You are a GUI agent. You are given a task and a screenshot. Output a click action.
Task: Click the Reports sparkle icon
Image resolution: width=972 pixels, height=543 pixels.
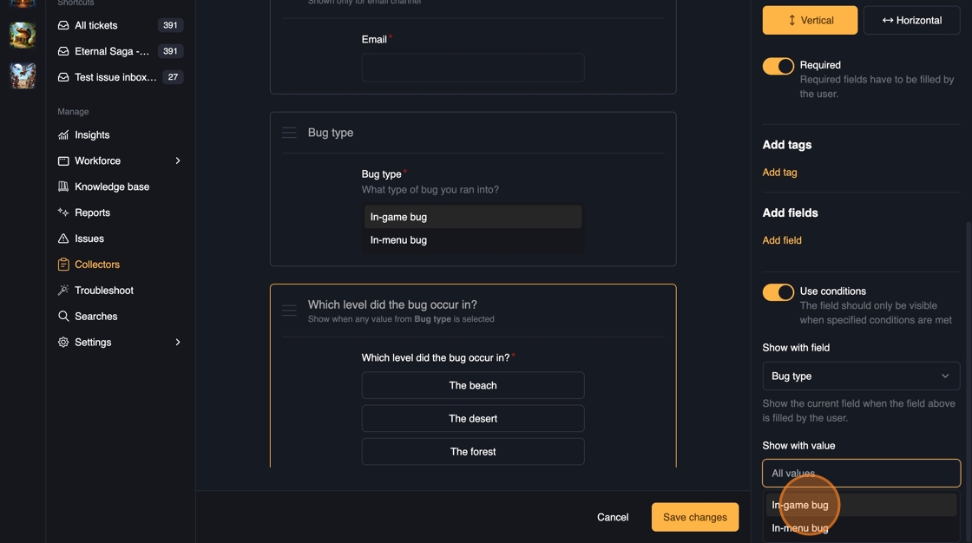coord(63,213)
